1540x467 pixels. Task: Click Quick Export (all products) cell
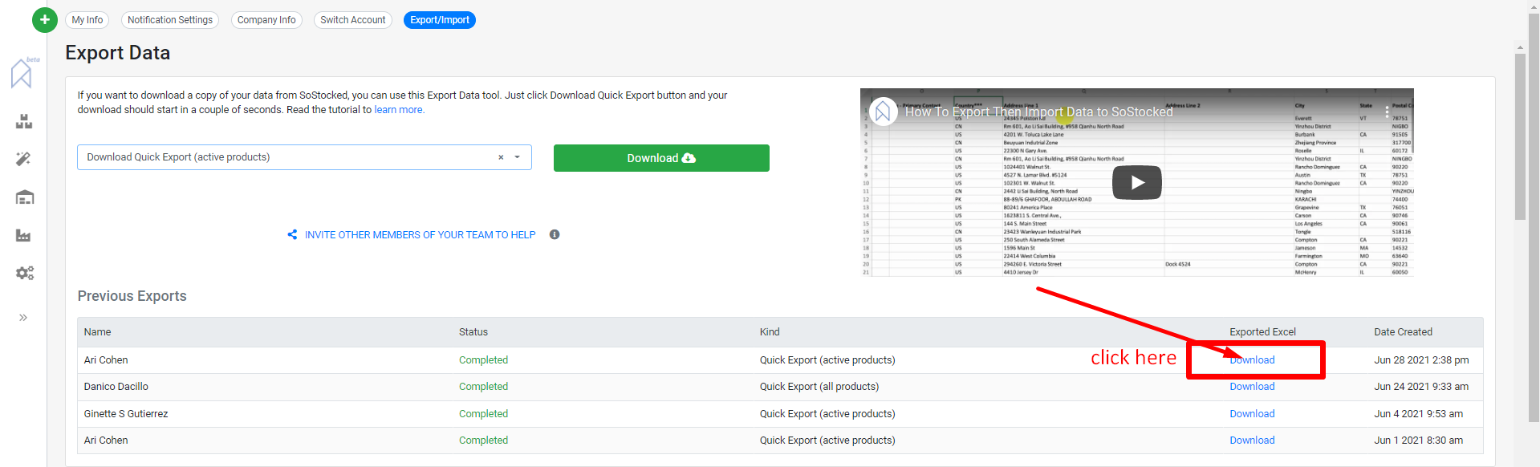819,387
